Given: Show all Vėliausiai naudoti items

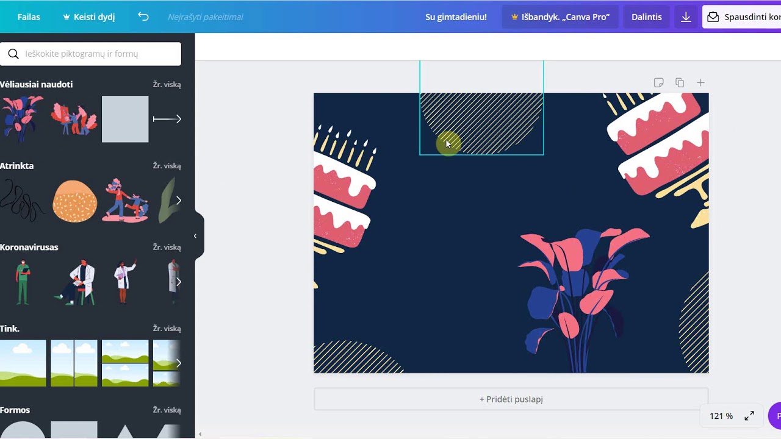Looking at the screenshot, I should point(167,84).
